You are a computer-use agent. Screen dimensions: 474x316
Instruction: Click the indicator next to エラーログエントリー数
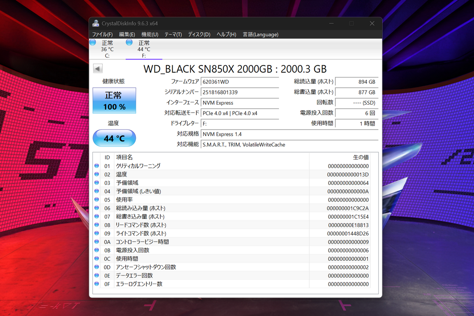click(x=96, y=284)
